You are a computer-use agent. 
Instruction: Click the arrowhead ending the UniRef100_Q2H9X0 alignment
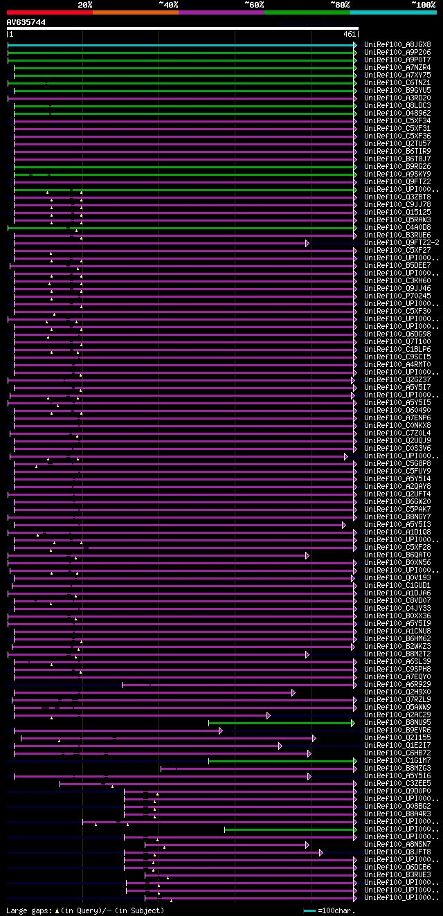[x=293, y=692]
